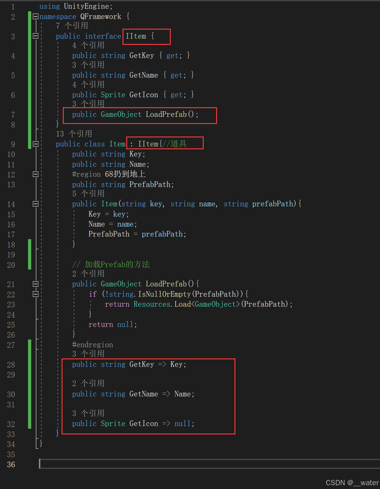
Task: Click 'return null;' on line 25
Action: pos(113,324)
